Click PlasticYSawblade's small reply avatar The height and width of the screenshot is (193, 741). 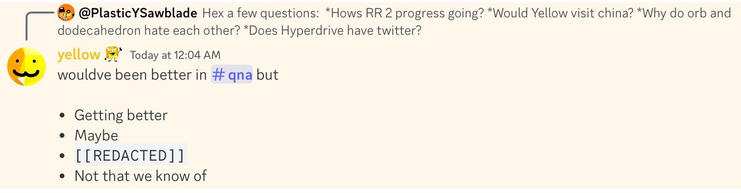[66, 13]
